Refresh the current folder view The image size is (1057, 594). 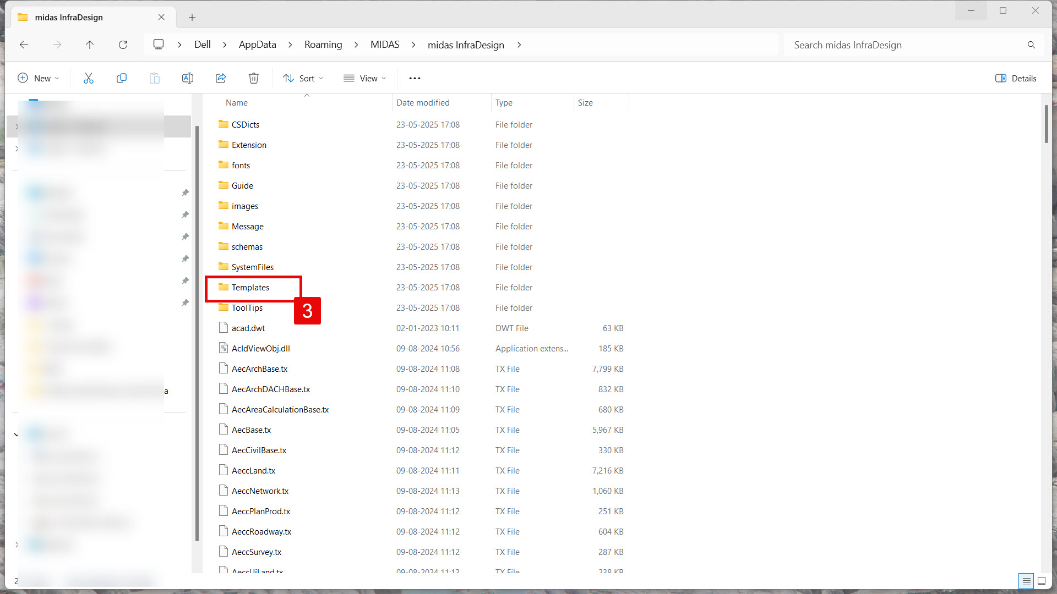pos(123,45)
